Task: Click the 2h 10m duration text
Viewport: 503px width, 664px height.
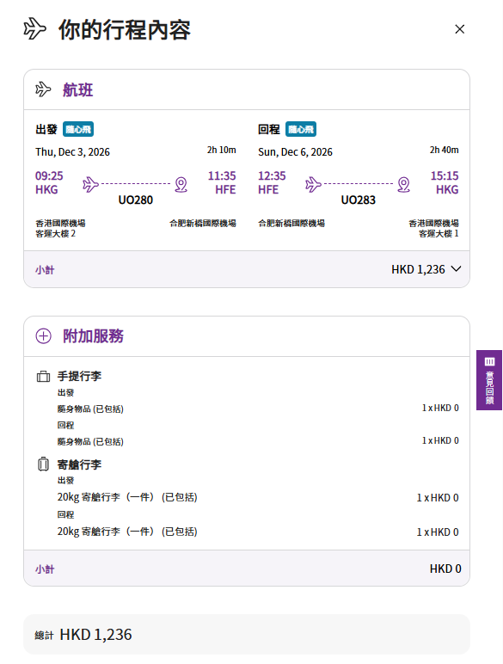Action: click(x=222, y=150)
